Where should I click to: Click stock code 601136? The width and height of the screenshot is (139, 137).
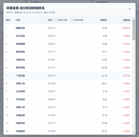pos(52,52)
